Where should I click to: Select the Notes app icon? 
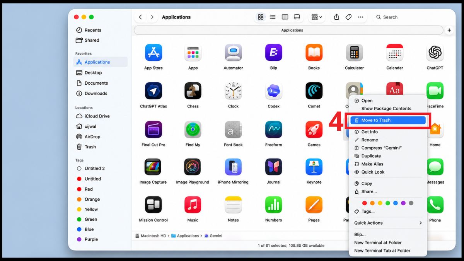click(x=233, y=205)
